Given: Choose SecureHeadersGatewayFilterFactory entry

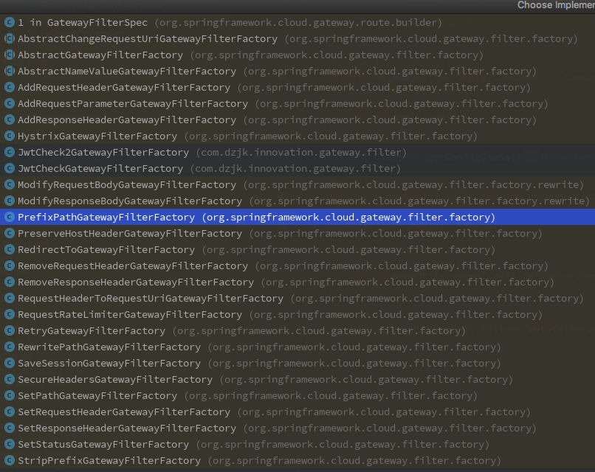Looking at the screenshot, I should [x=297, y=380].
